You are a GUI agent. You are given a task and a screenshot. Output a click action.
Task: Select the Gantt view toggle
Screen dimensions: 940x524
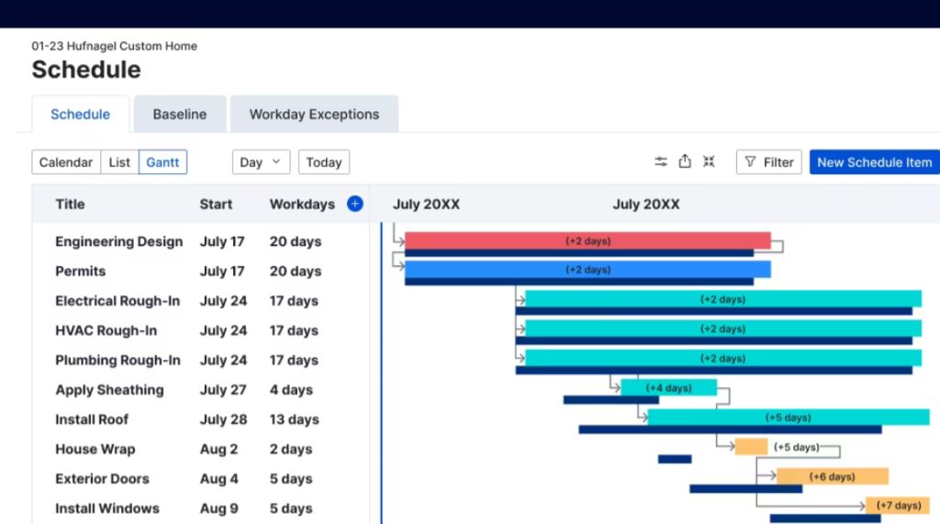click(162, 162)
